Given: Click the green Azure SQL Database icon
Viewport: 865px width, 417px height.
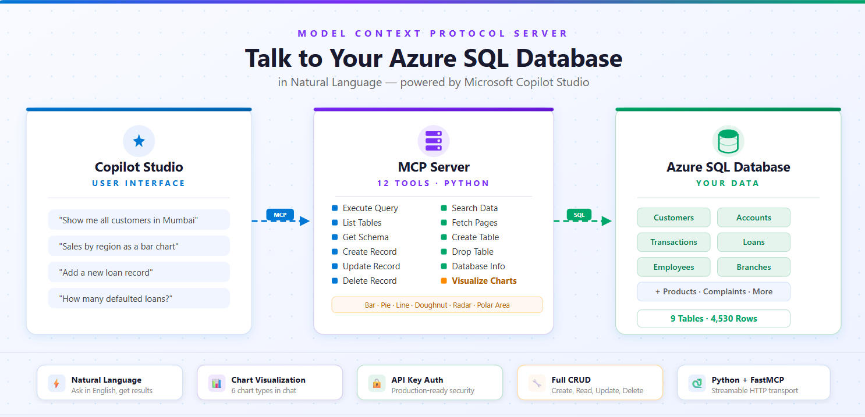Looking at the screenshot, I should [728, 141].
